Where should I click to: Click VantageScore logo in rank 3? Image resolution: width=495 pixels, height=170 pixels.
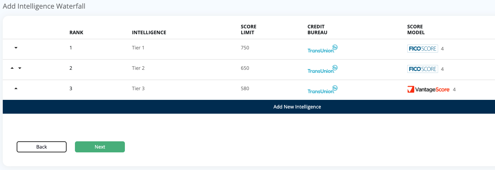[428, 89]
